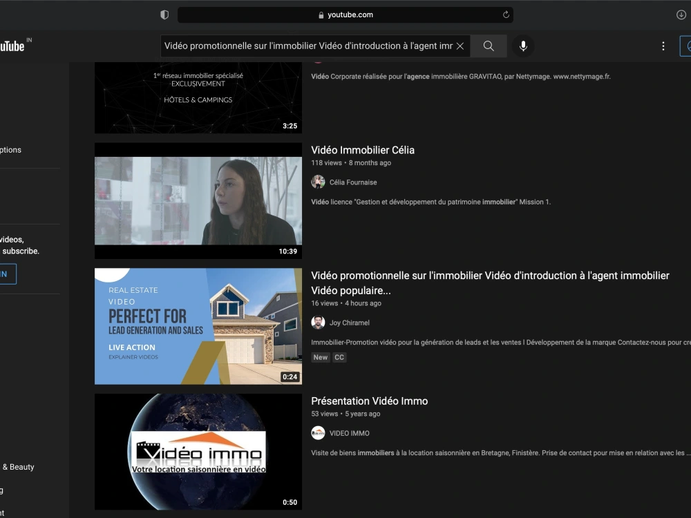This screenshot has height=518, width=691.
Task: Click the '118 views • 8 months ago' text
Action: pyautogui.click(x=351, y=163)
